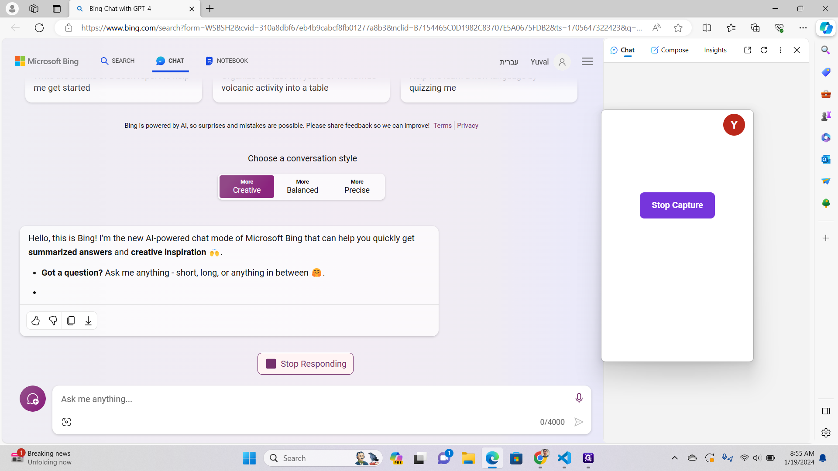Click the read aloud icon in address bar
This screenshot has width=838, height=471.
coord(656,28)
